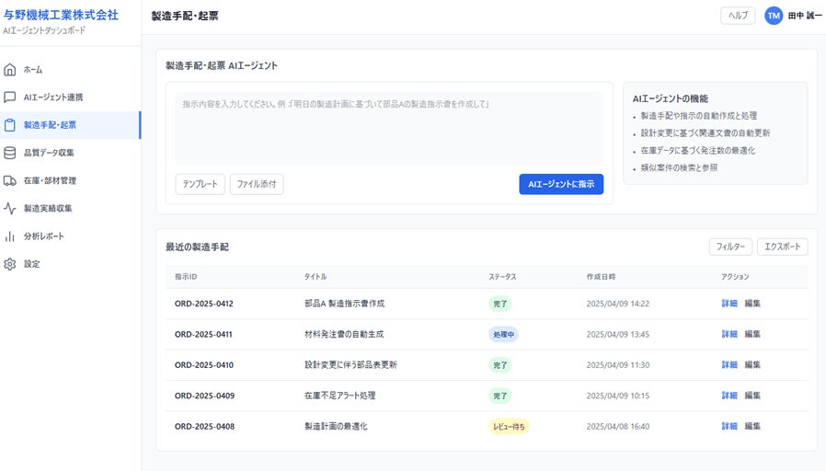The width and height of the screenshot is (826, 471).
Task: Select 品質データ収集 in the sidebar
Action: click(70, 153)
